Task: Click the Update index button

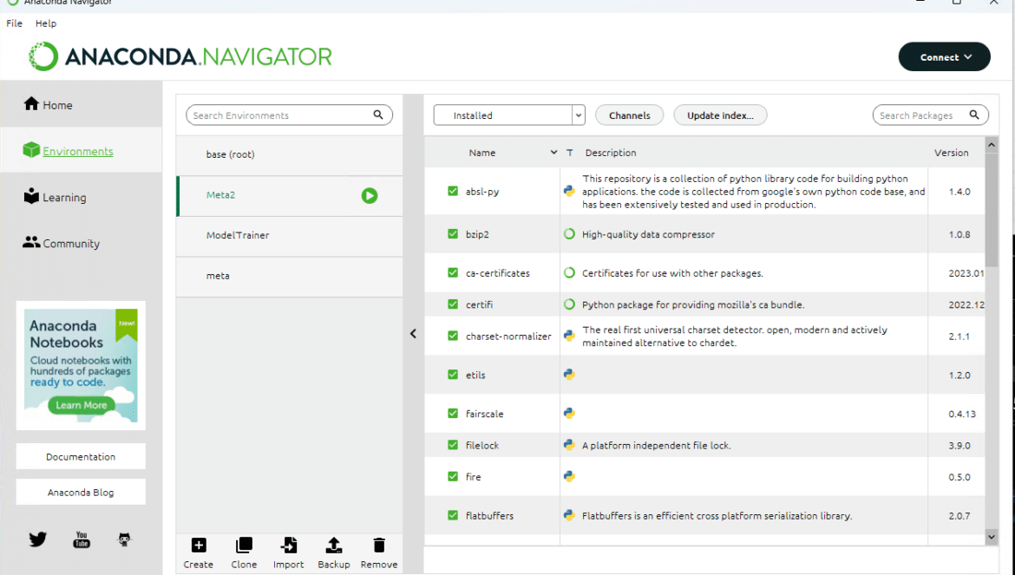Action: [720, 115]
